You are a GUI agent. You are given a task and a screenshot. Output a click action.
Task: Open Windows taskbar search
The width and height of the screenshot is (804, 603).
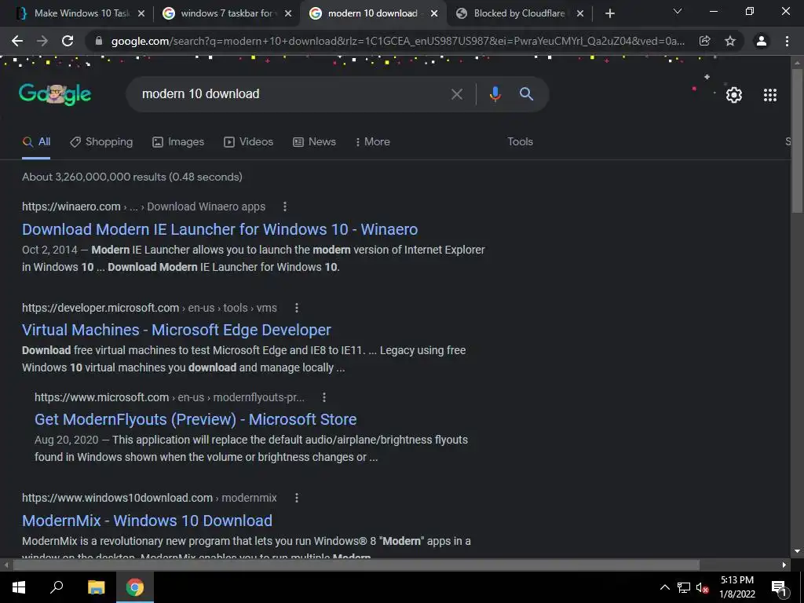(57, 587)
